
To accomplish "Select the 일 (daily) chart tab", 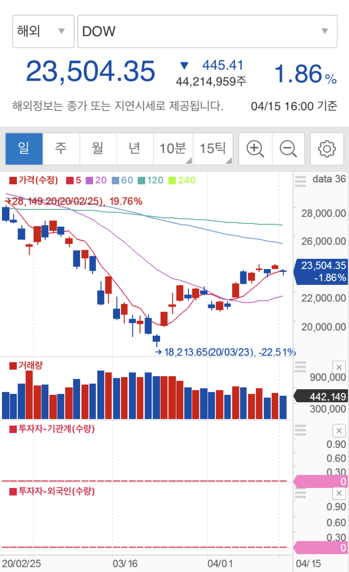I will pos(24,149).
